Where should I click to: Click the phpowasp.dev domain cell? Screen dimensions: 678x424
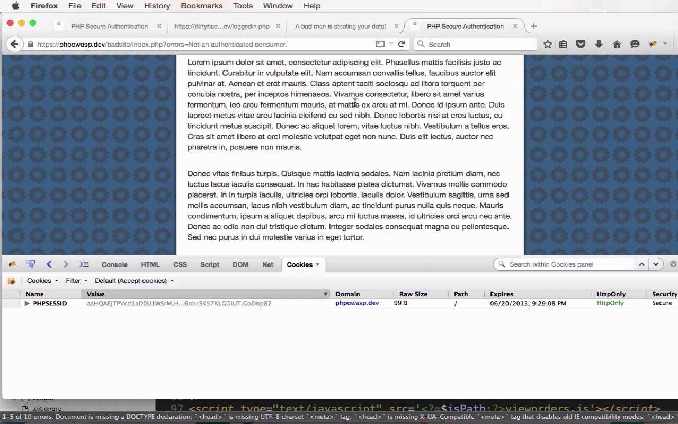tap(357, 303)
